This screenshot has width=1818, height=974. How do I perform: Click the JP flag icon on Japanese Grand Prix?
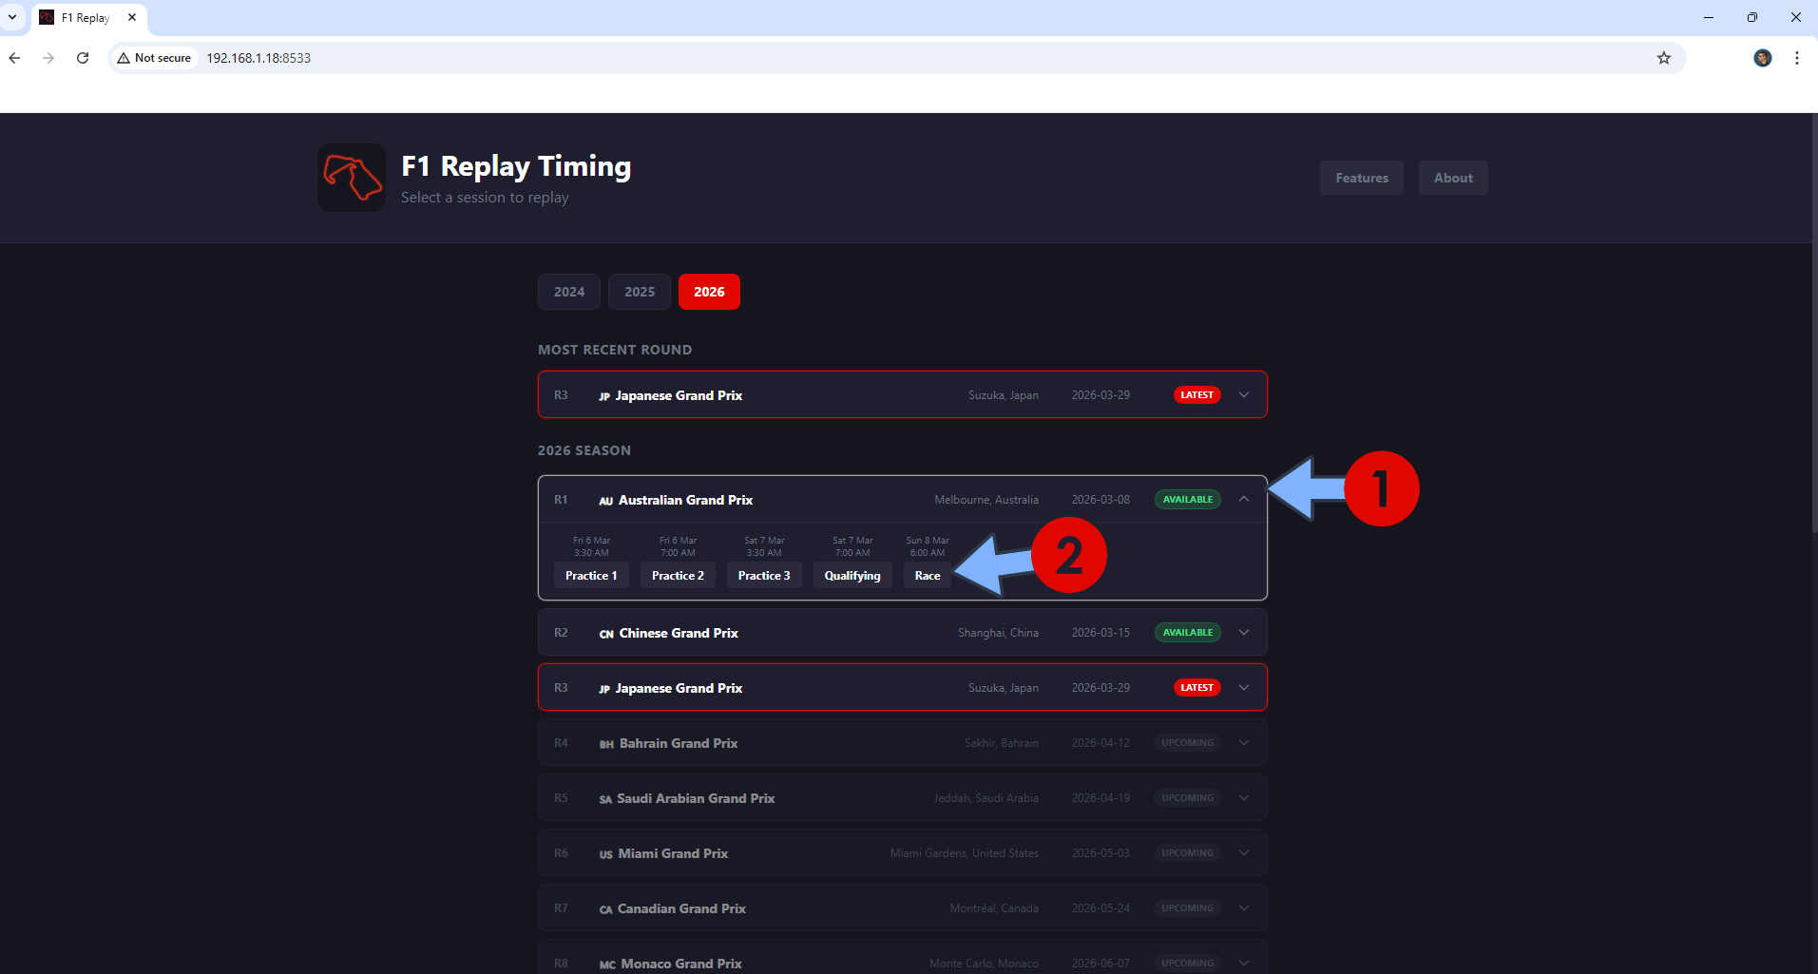coord(605,395)
